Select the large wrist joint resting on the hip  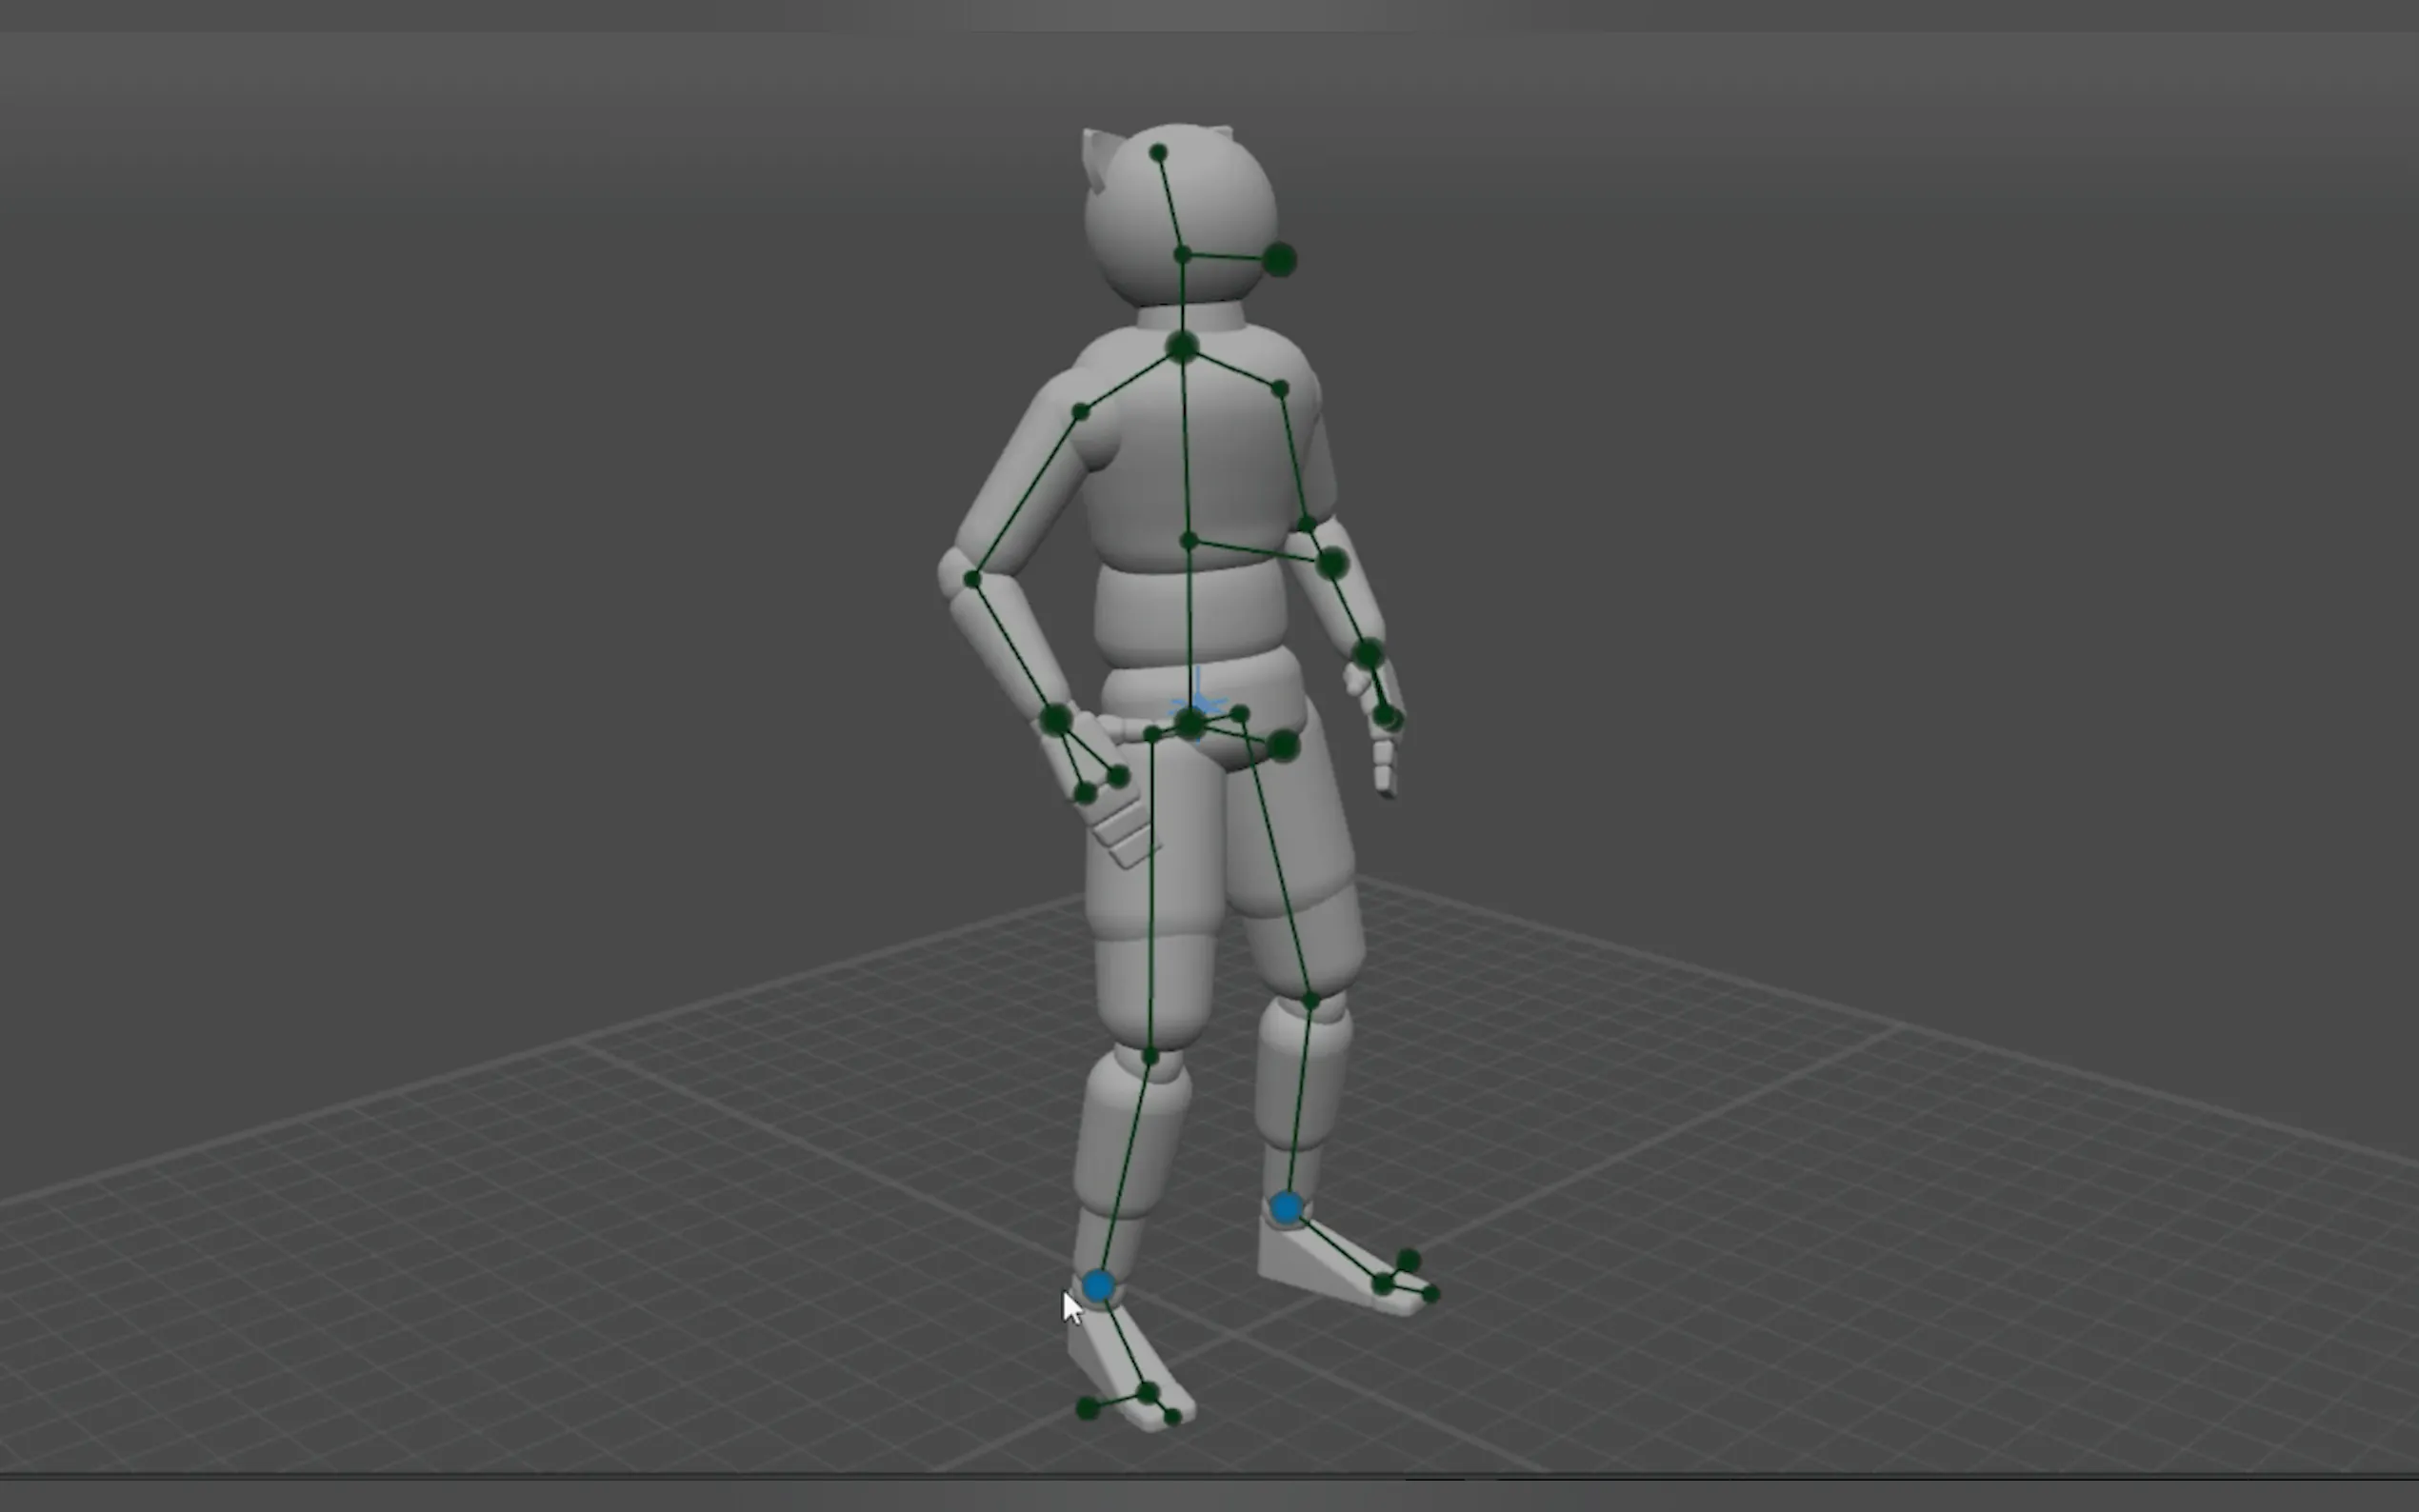[1056, 719]
